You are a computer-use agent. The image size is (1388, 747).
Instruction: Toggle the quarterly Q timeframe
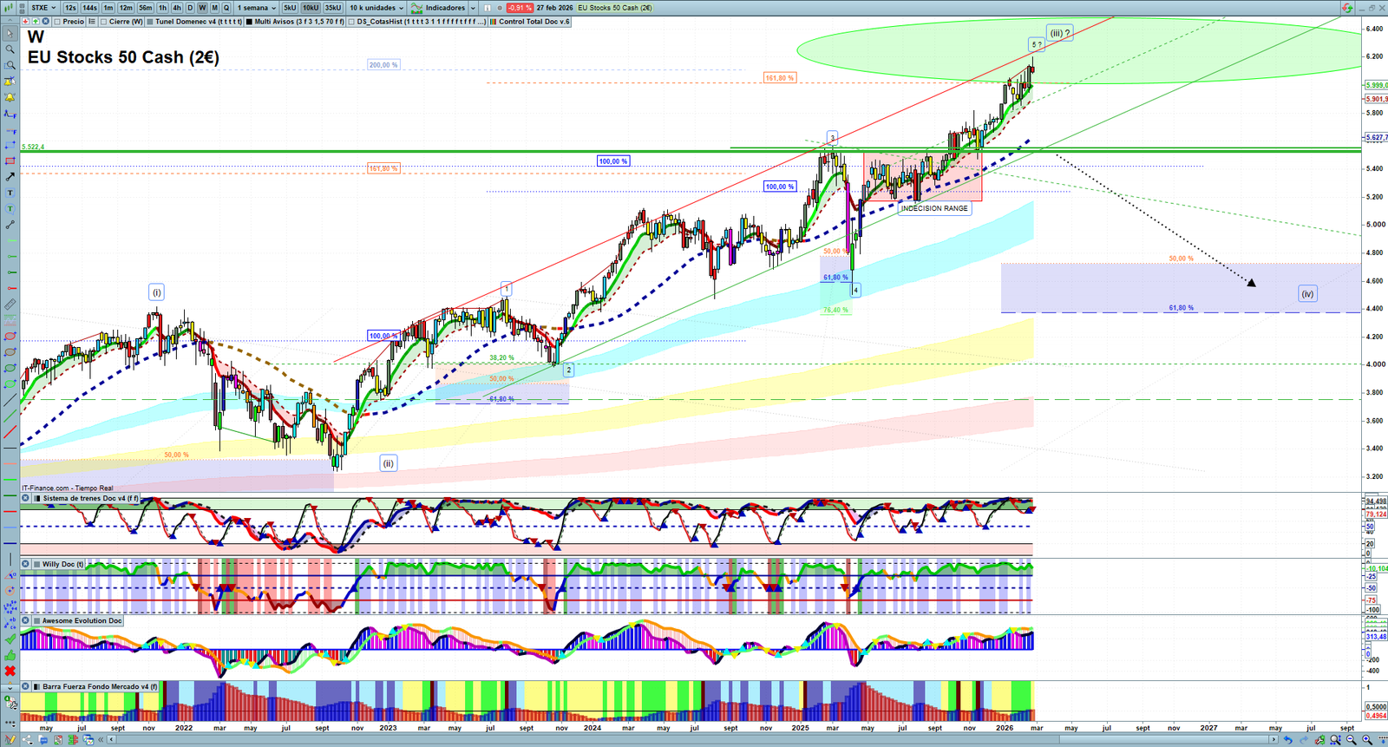226,8
